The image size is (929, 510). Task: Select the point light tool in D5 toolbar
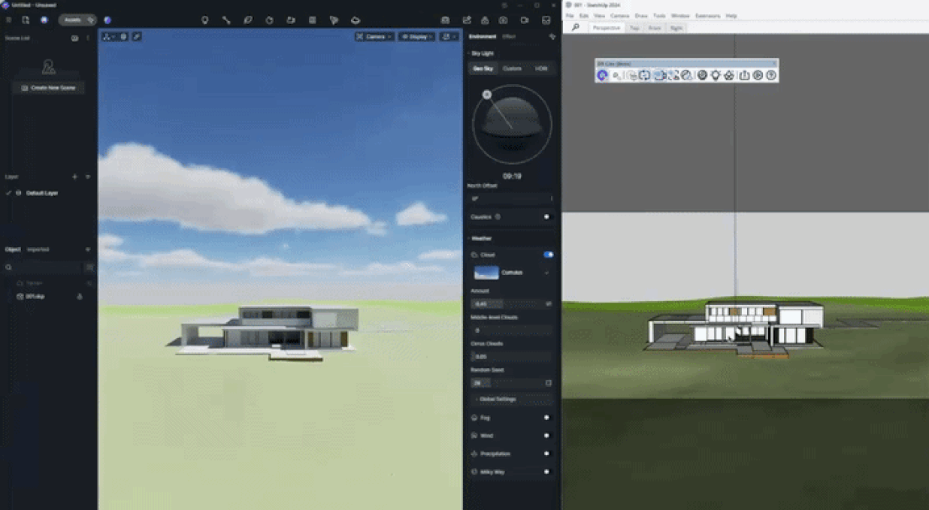[x=204, y=20]
